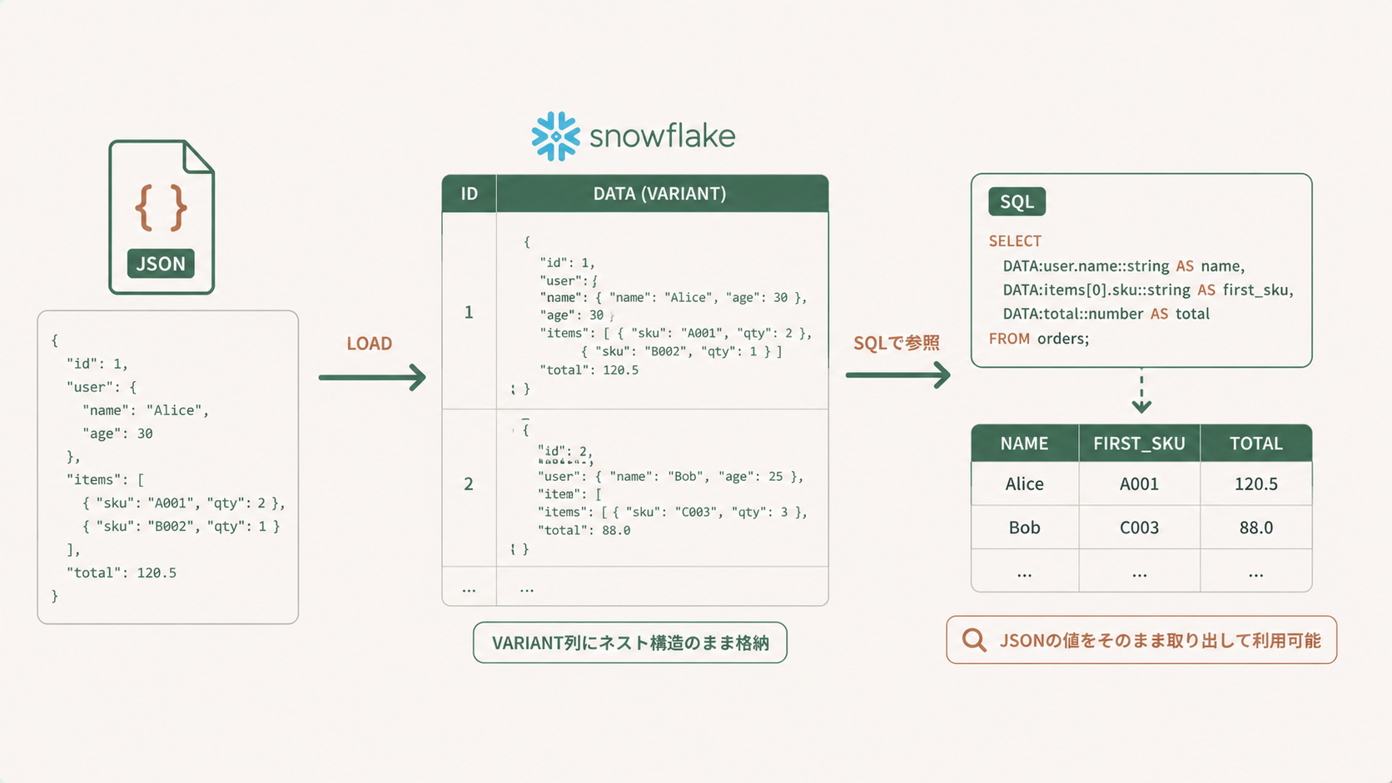Click the VARIANT列にネスト構造のまま格納 caption
Image resolution: width=1392 pixels, height=783 pixels.
630,642
